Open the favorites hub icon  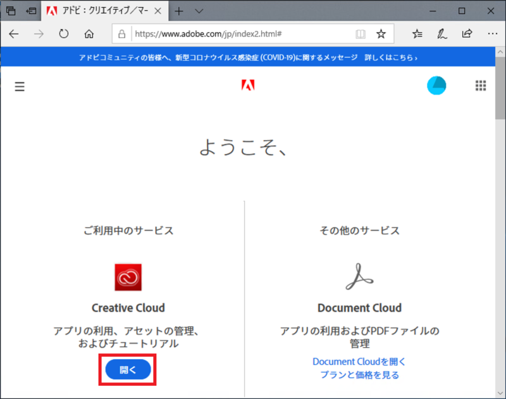tap(417, 34)
